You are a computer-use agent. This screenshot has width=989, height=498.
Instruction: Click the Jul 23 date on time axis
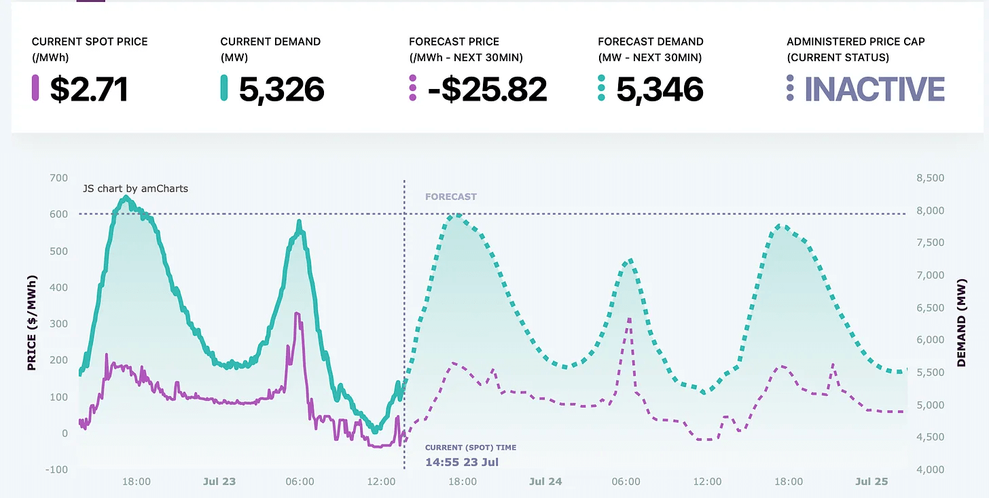[219, 482]
